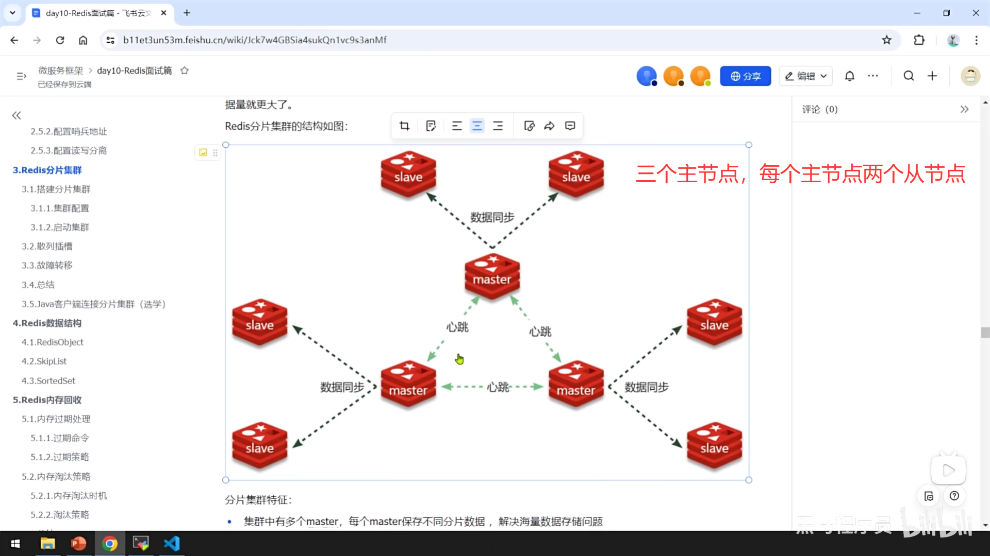Open the 编辑 mode dropdown
Screen dimensions: 990x556
pyautogui.click(x=806, y=76)
